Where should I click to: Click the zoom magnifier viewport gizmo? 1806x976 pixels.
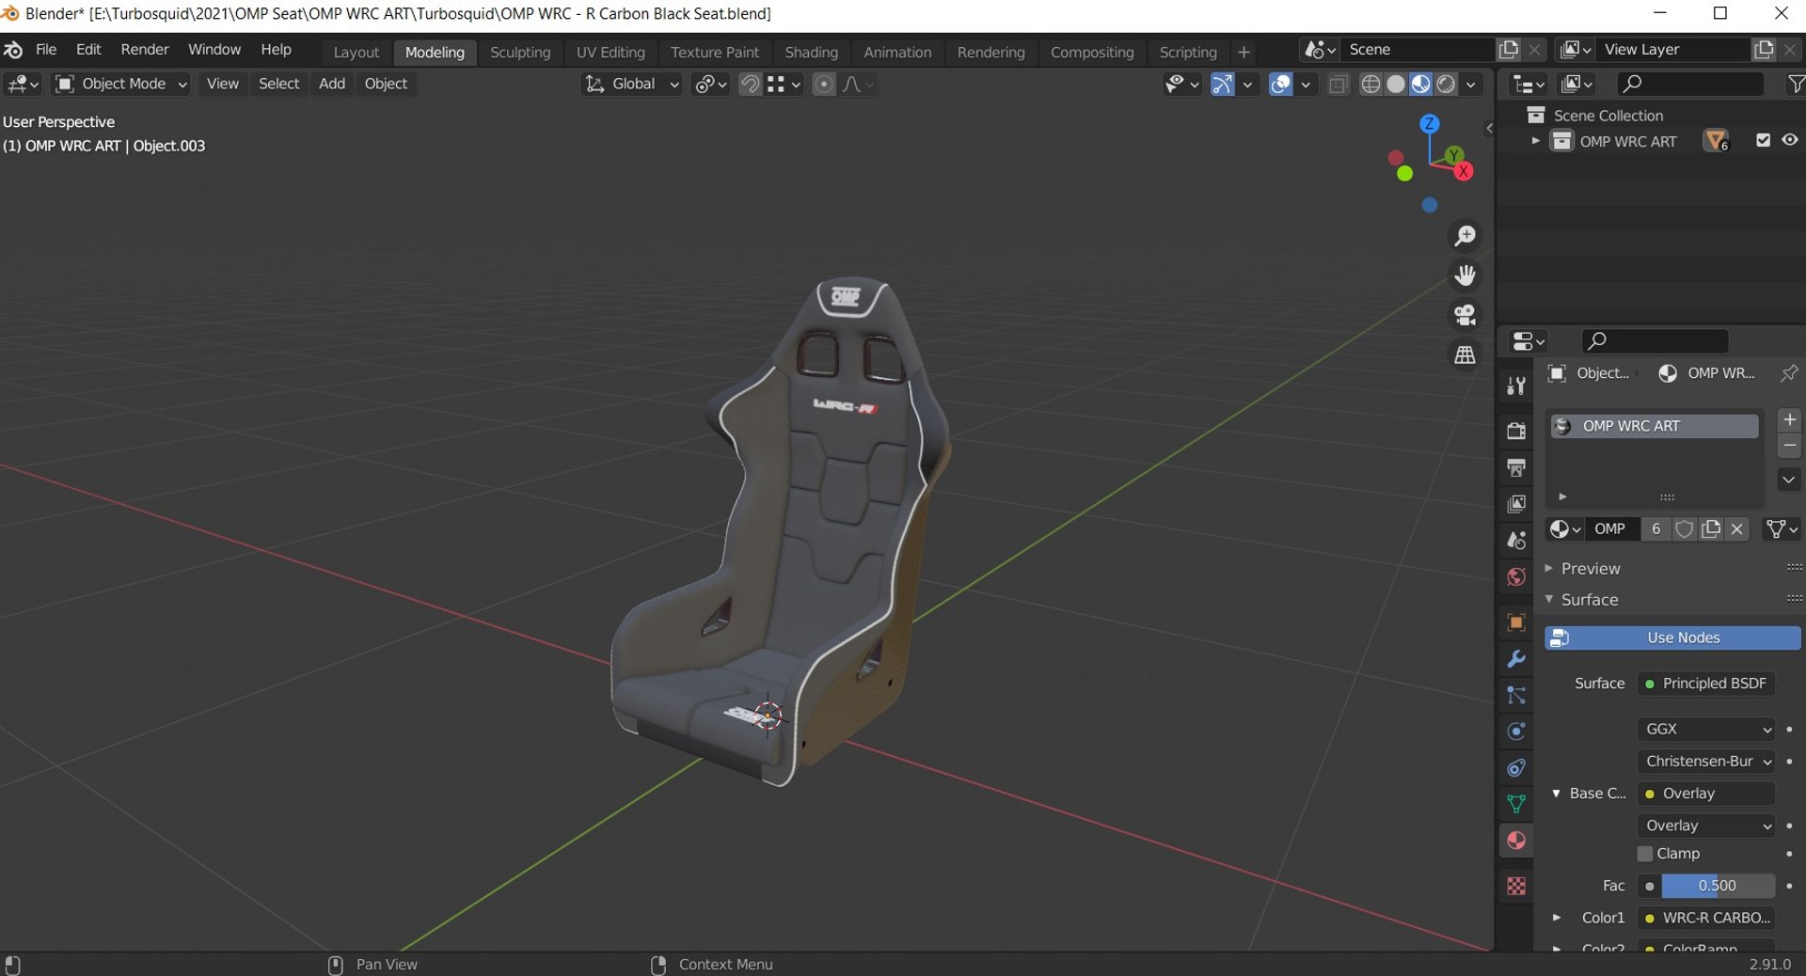click(x=1465, y=236)
